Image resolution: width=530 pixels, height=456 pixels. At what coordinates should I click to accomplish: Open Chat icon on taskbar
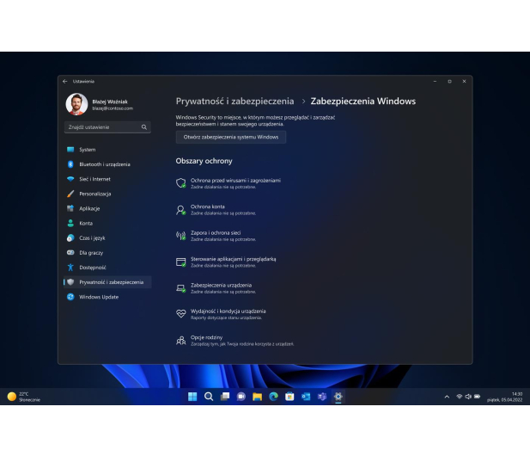(x=241, y=397)
